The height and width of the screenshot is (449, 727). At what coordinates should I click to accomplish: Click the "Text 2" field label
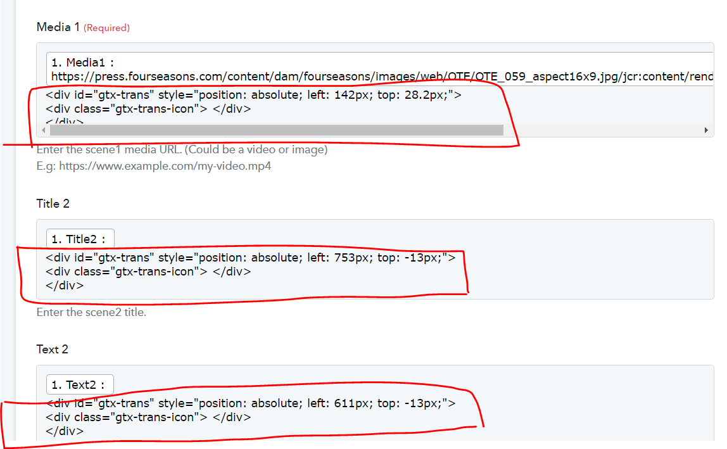[53, 350]
